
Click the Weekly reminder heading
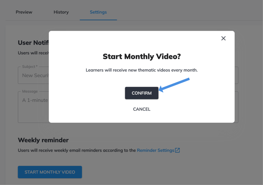[x=43, y=140]
